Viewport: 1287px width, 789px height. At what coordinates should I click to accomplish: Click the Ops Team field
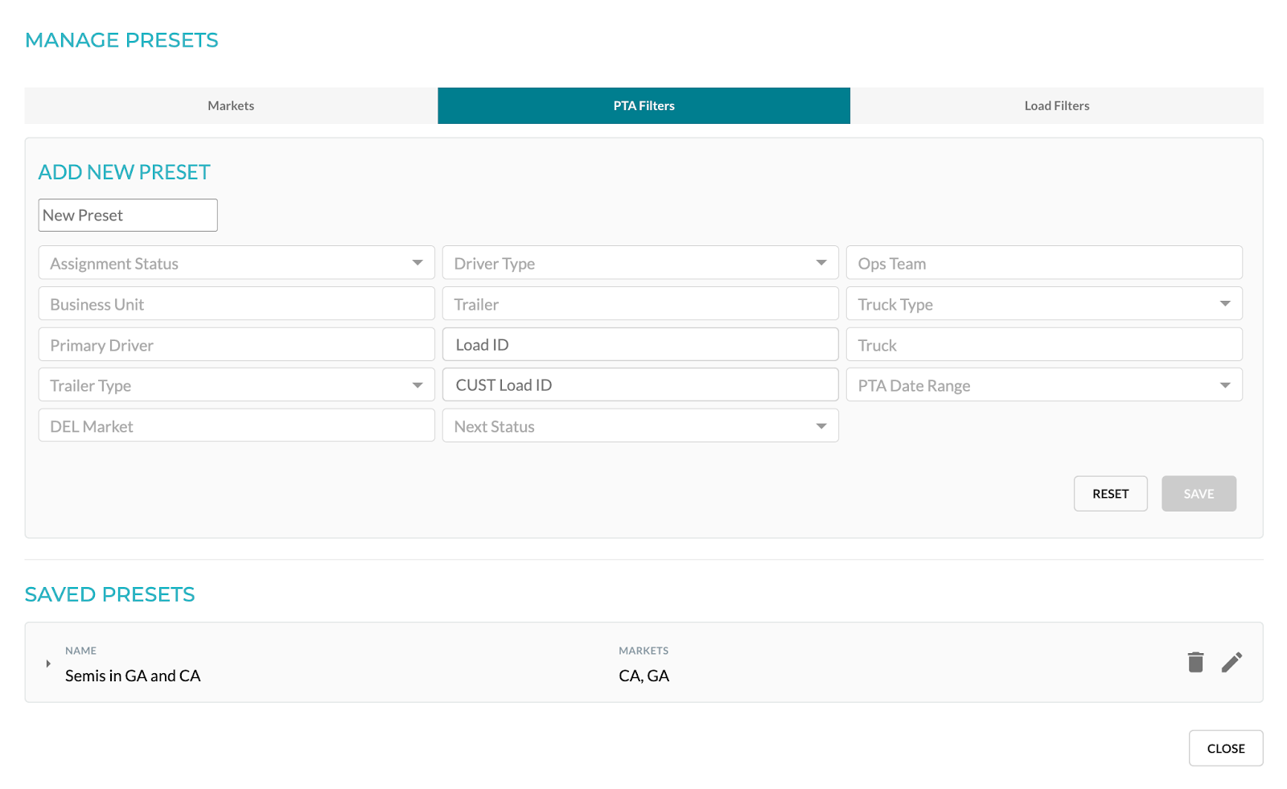coord(1044,263)
